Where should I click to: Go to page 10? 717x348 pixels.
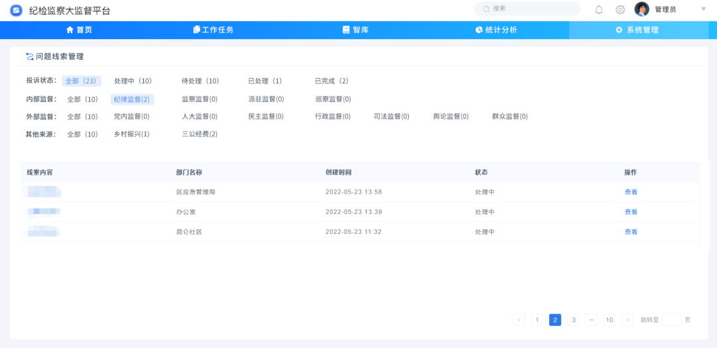[609, 319]
